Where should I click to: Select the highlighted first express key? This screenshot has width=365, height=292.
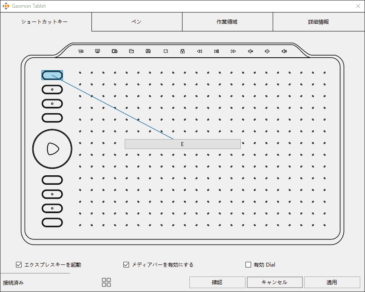tap(52, 75)
